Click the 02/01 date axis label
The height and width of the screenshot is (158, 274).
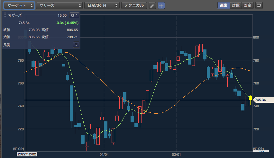pyautogui.click(x=176, y=154)
